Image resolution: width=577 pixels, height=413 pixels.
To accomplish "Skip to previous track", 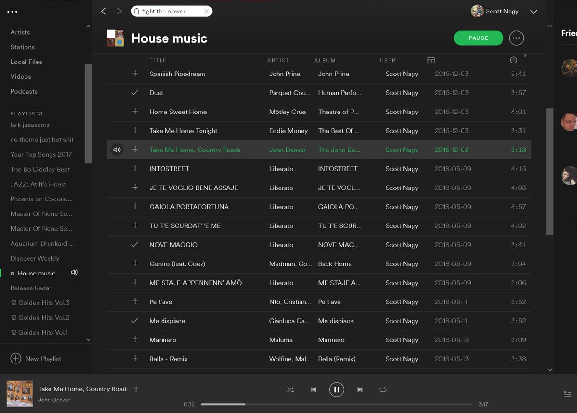I will [314, 390].
